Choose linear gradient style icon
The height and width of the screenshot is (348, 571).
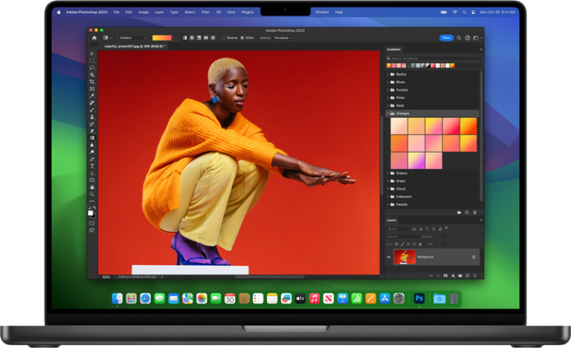point(184,38)
